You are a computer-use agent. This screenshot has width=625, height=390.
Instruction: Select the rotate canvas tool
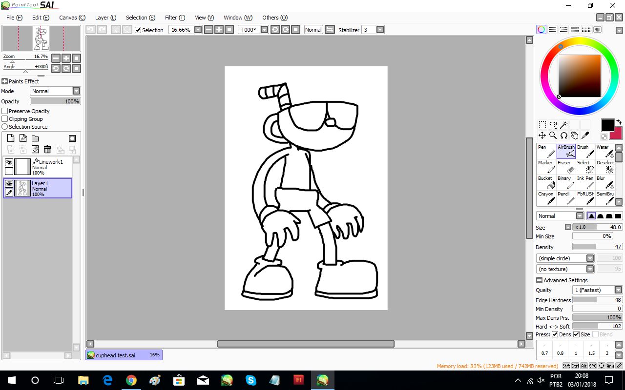pos(563,136)
